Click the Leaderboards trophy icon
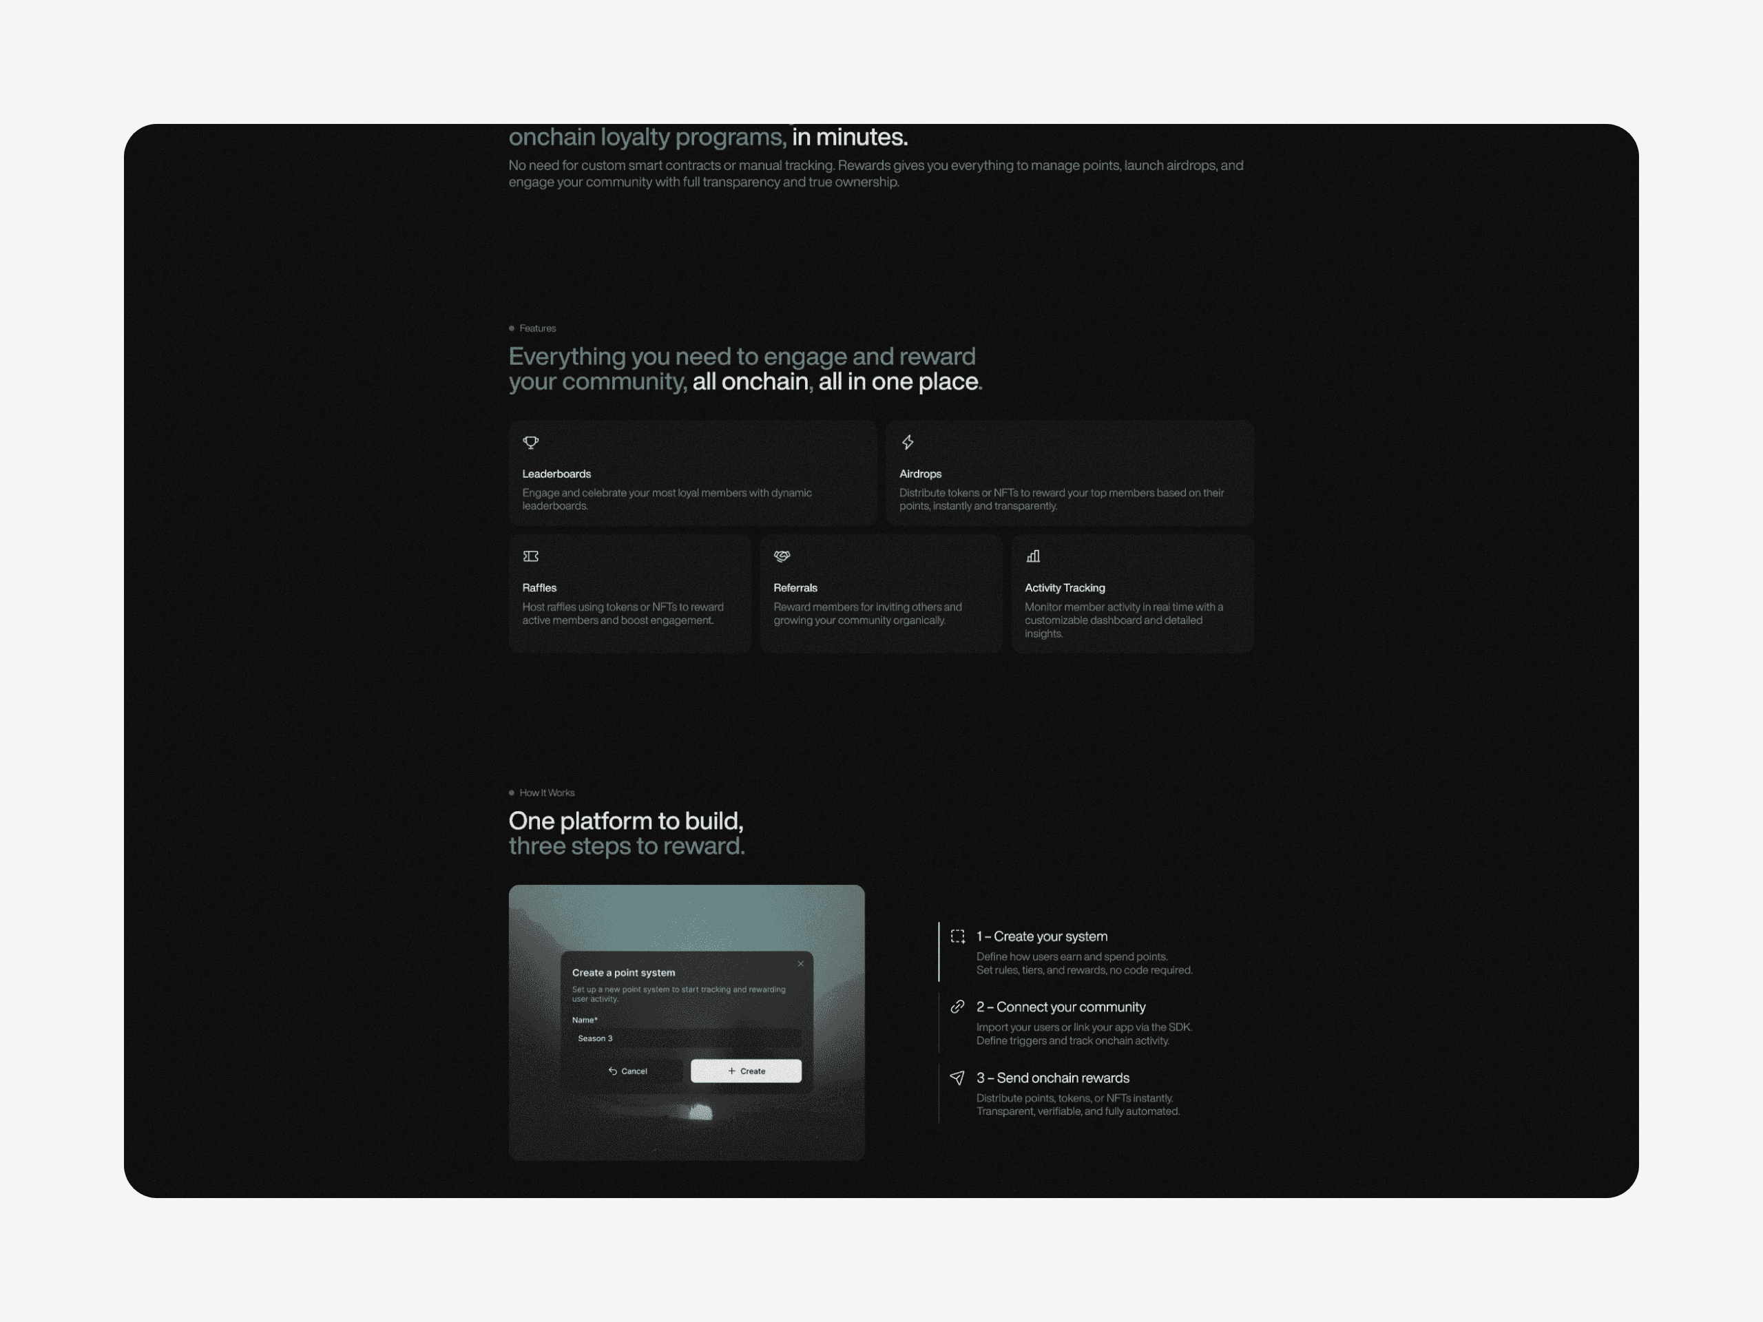This screenshot has width=1763, height=1322. tap(531, 442)
